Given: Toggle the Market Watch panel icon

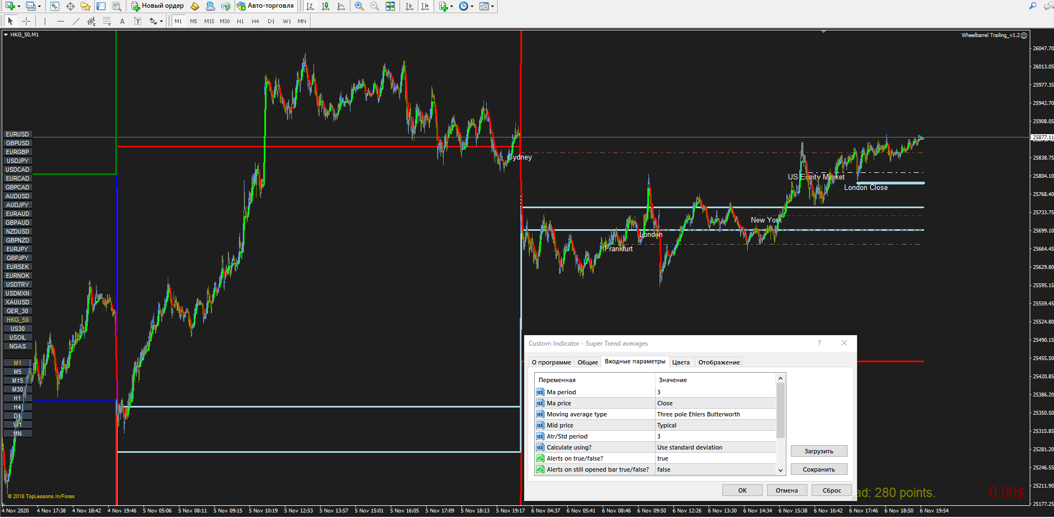Looking at the screenshot, I should (55, 6).
